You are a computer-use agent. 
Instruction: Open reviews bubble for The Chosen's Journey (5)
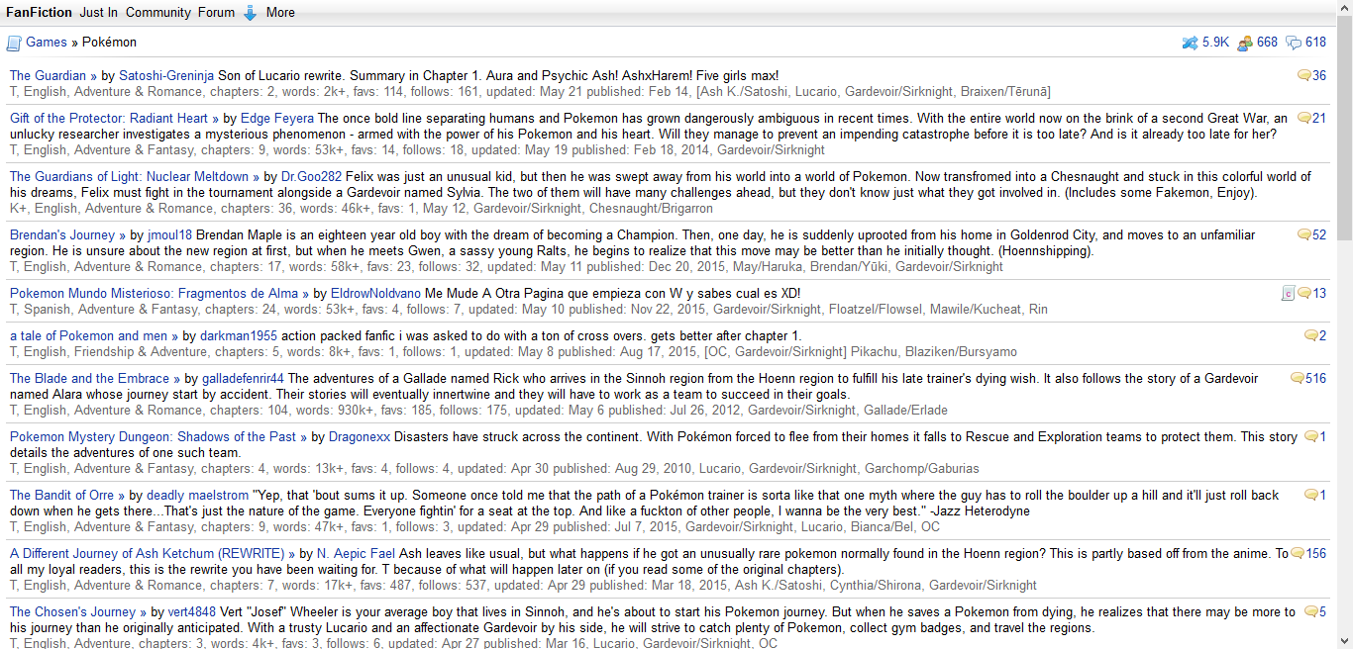click(x=1312, y=611)
